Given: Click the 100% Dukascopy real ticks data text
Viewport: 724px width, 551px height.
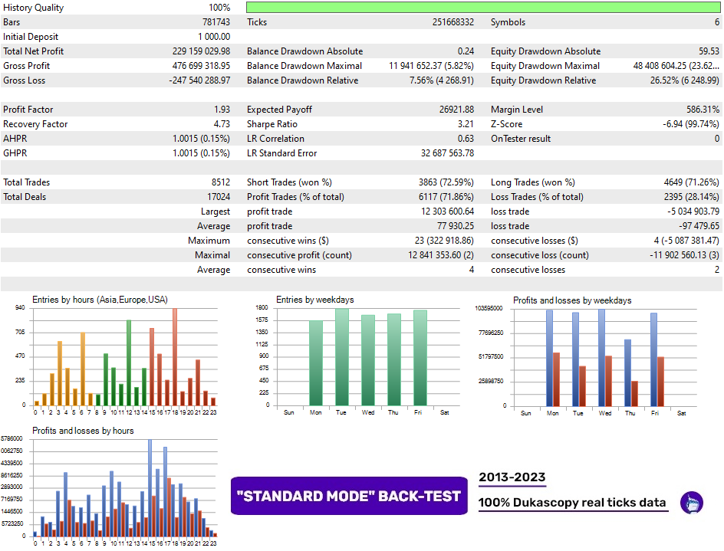Looking at the screenshot, I should (x=573, y=503).
